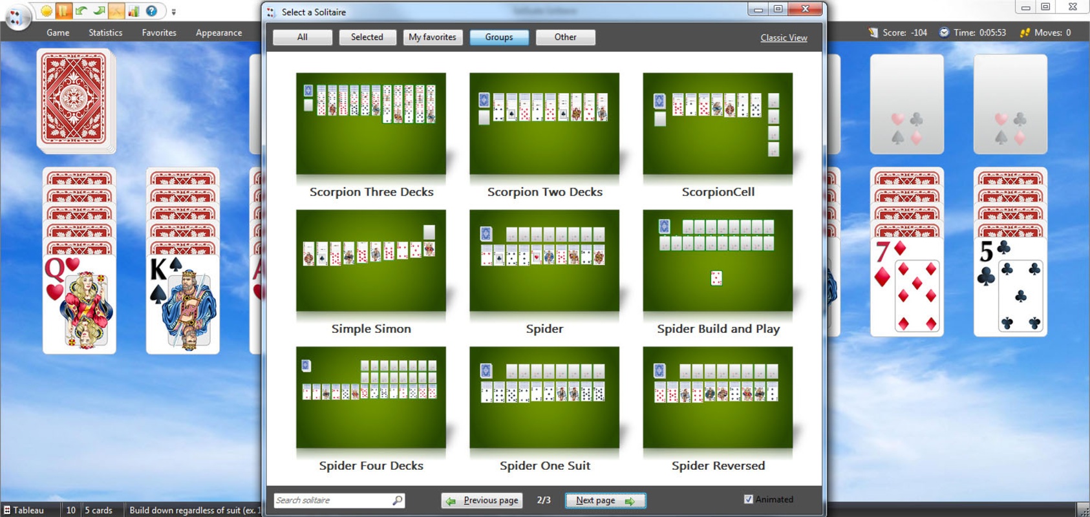
Task: Click the statistics bar chart toolbar icon
Action: (x=133, y=11)
